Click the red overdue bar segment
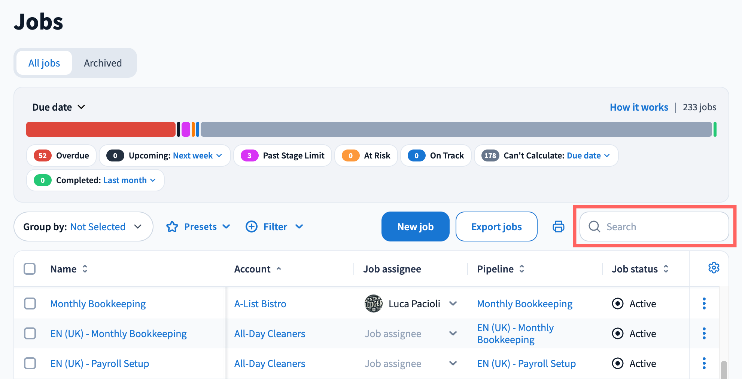 tap(101, 129)
